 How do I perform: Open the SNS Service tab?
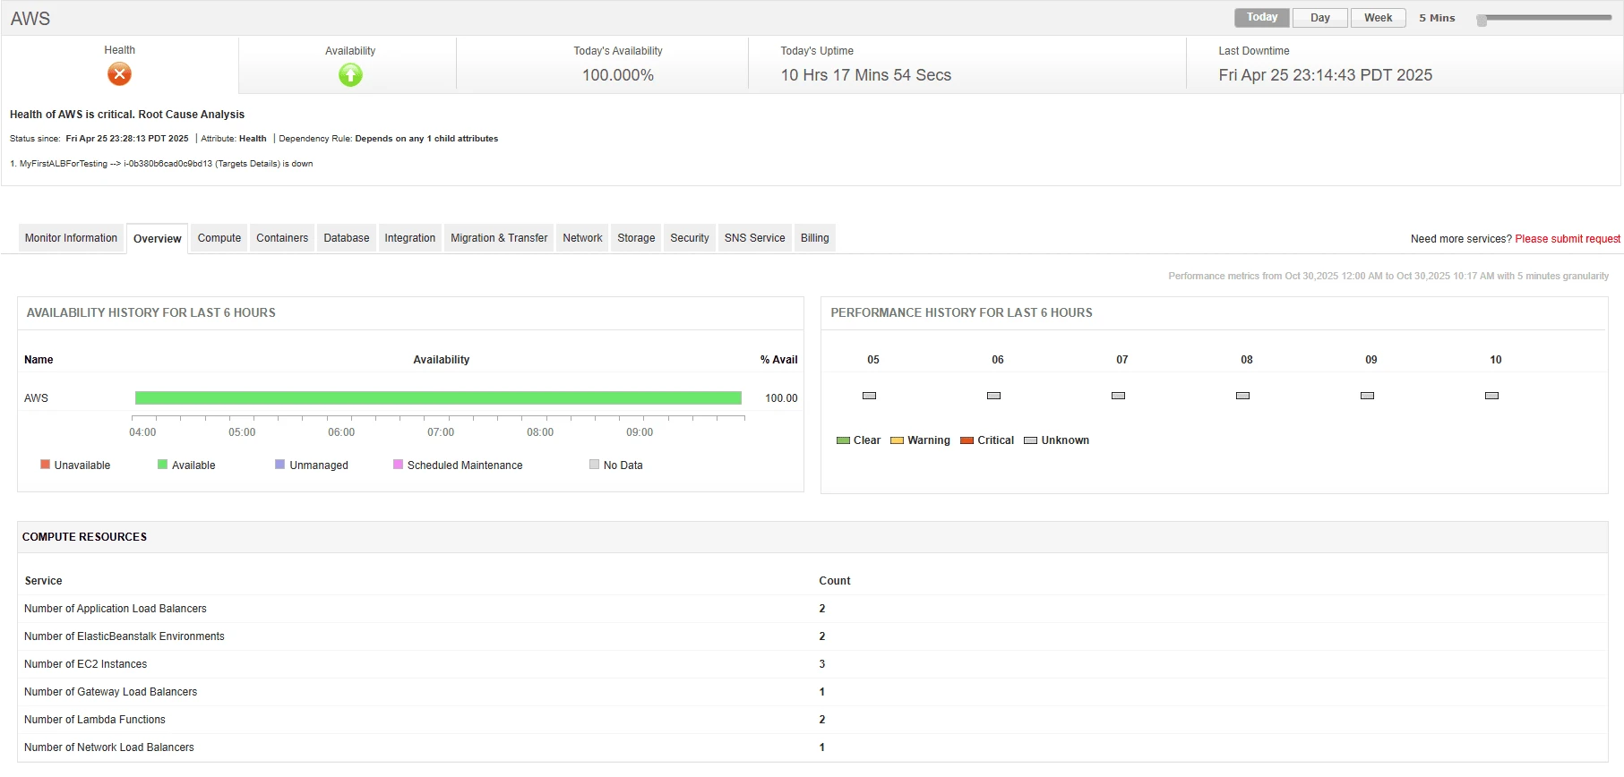coord(754,238)
